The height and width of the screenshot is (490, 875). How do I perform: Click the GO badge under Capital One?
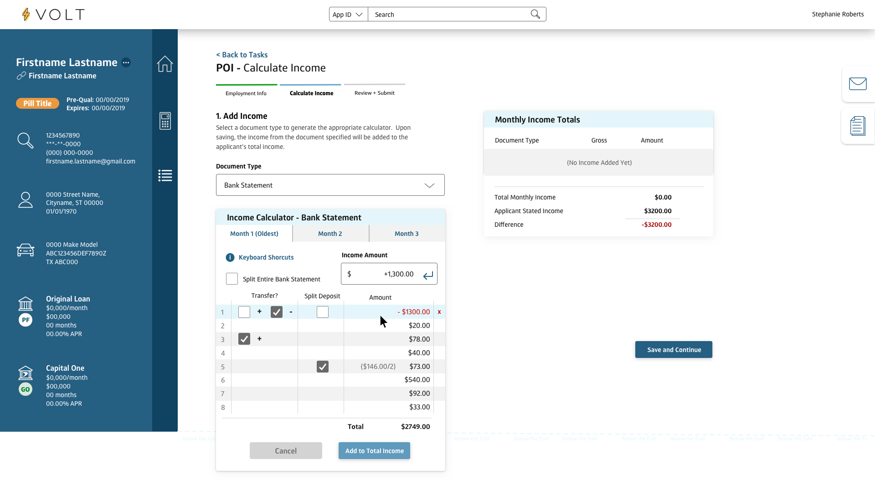click(x=26, y=389)
